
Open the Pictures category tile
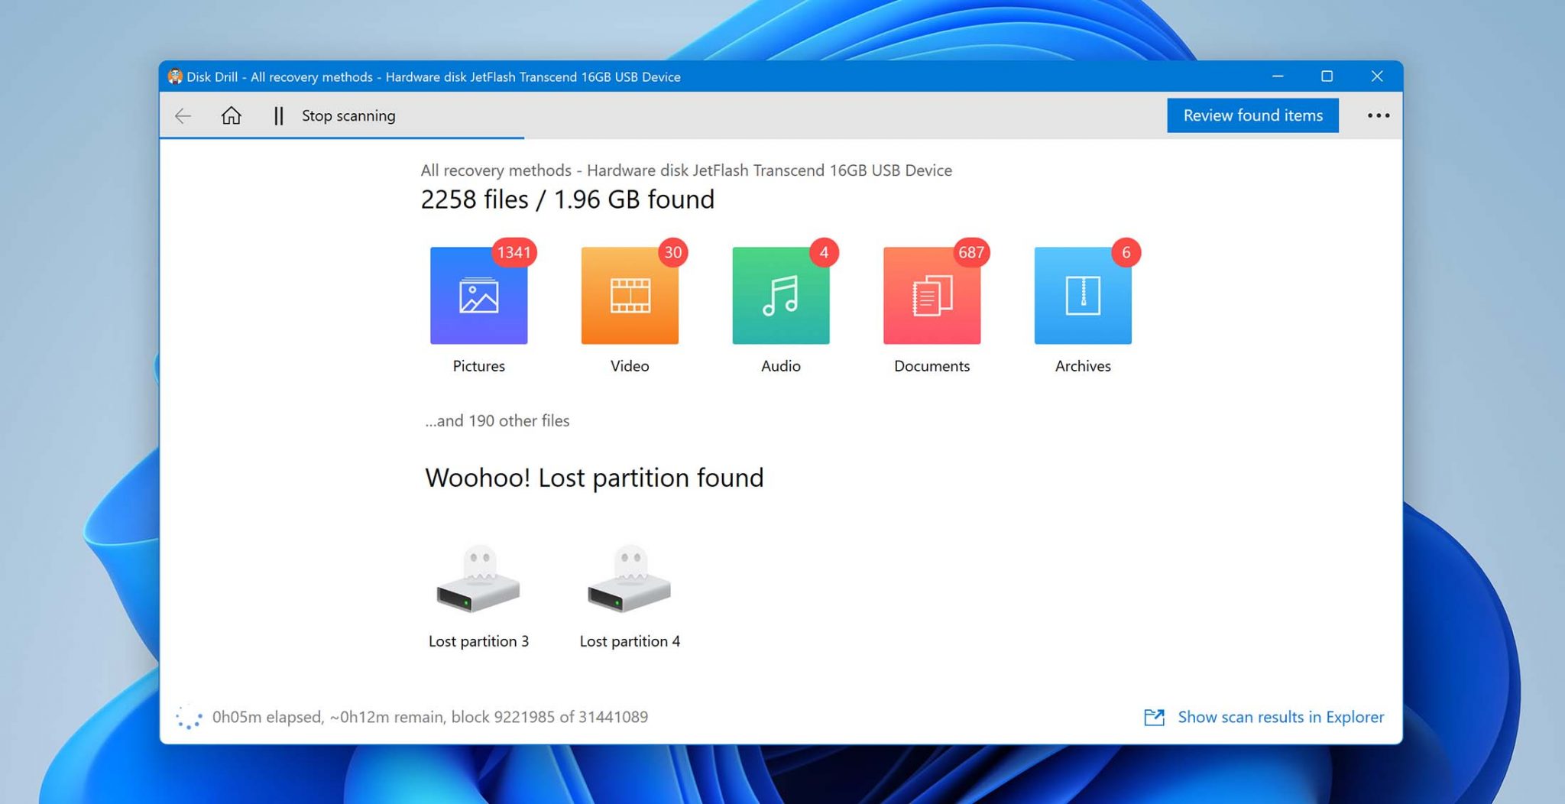pyautogui.click(x=478, y=295)
